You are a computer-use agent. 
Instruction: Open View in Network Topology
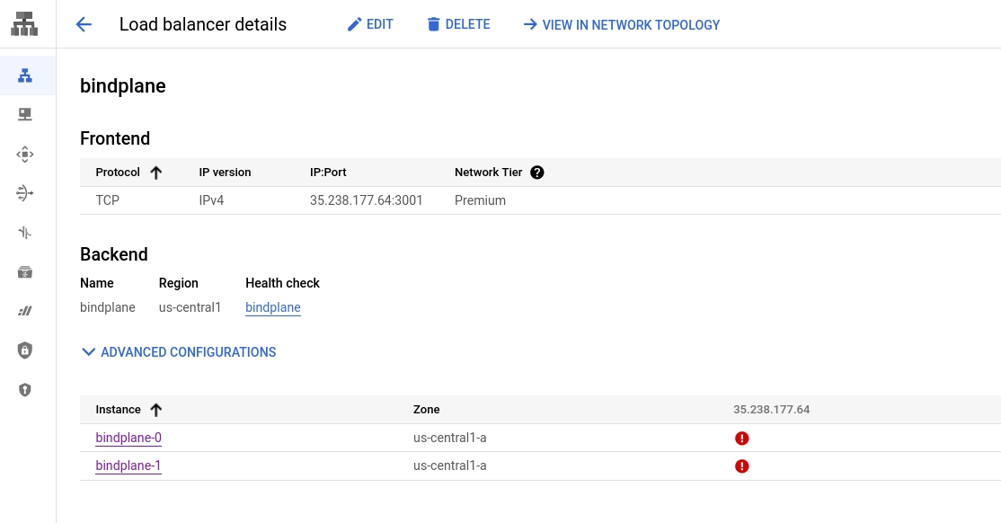621,24
